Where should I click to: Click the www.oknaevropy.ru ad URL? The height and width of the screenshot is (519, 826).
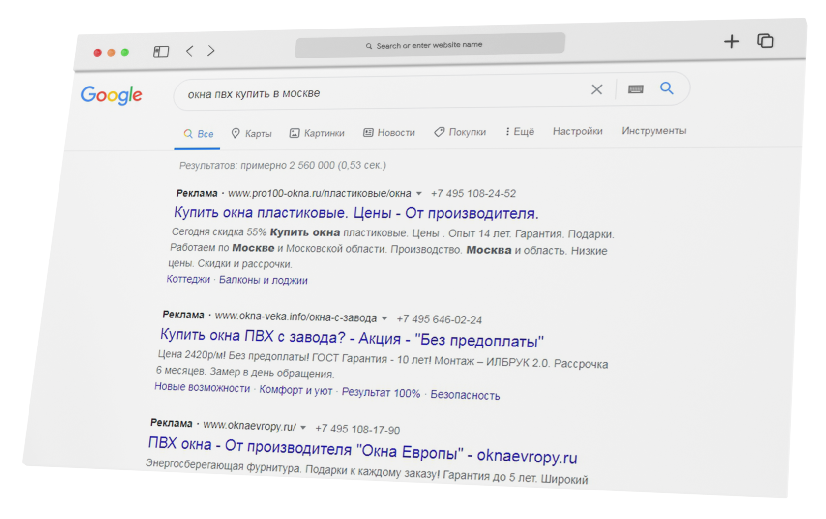pos(250,426)
